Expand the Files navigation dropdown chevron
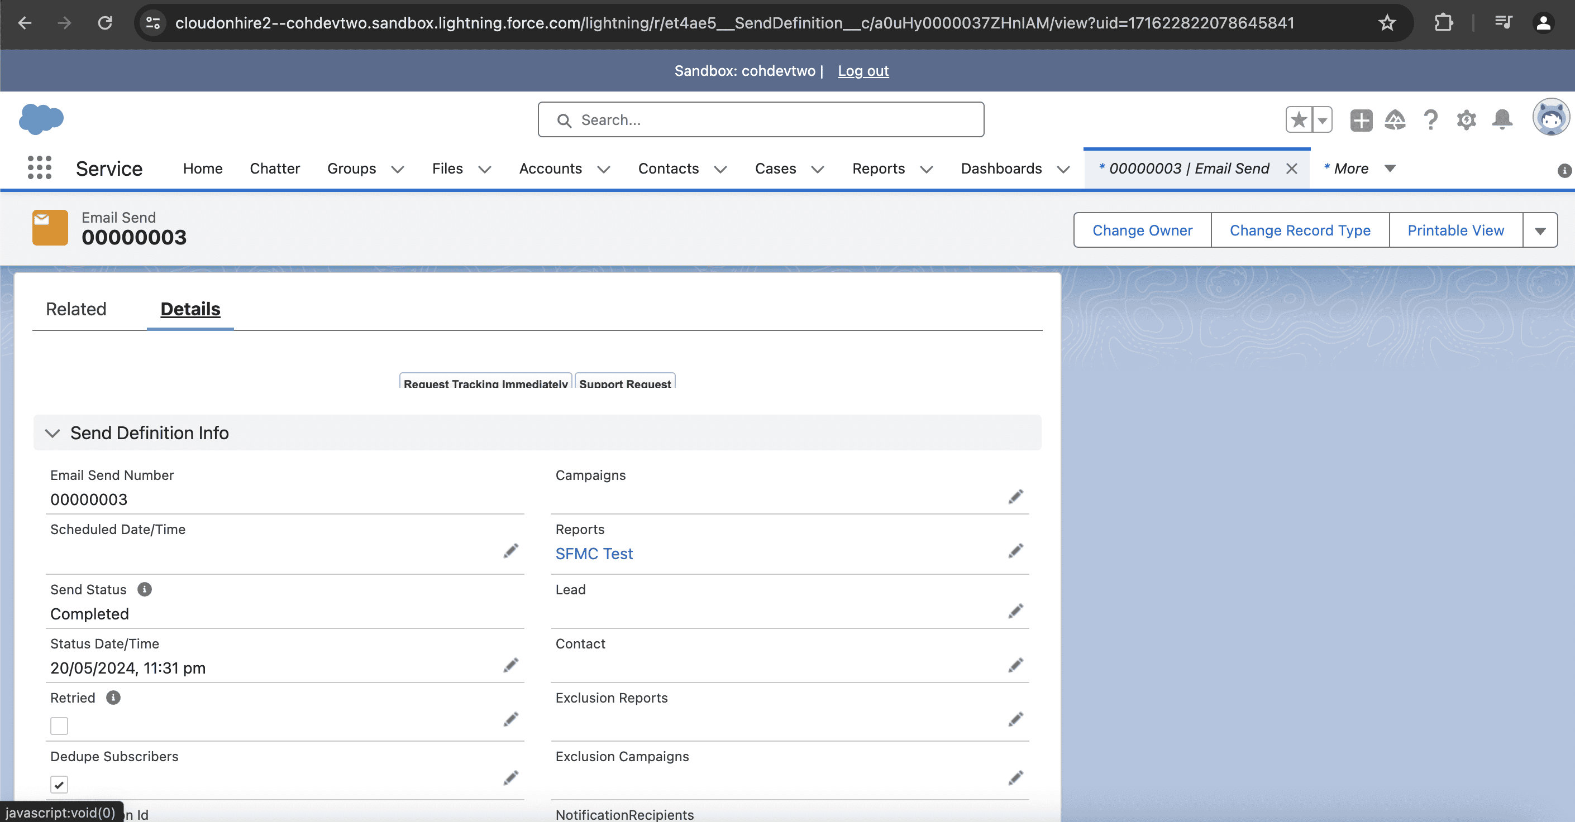Viewport: 1575px width, 822px height. point(484,169)
